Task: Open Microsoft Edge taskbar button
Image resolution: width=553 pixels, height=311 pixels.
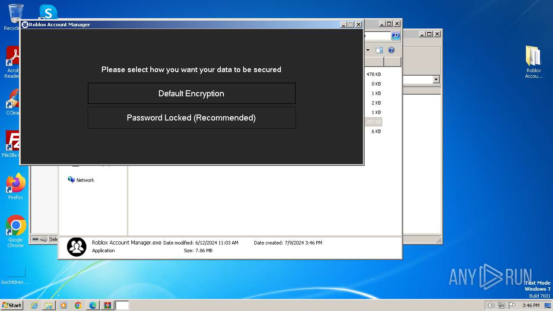Action: coord(93,305)
